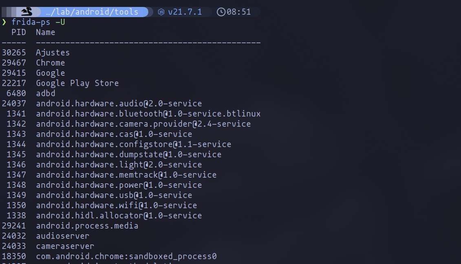
Task: Click the OS logo icon in prompt bar
Action: pos(26,12)
